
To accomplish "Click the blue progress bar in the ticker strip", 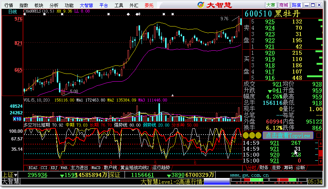I will pos(217,182).
